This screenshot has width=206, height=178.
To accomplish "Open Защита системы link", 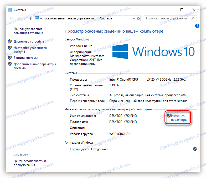I will pos(26,58).
